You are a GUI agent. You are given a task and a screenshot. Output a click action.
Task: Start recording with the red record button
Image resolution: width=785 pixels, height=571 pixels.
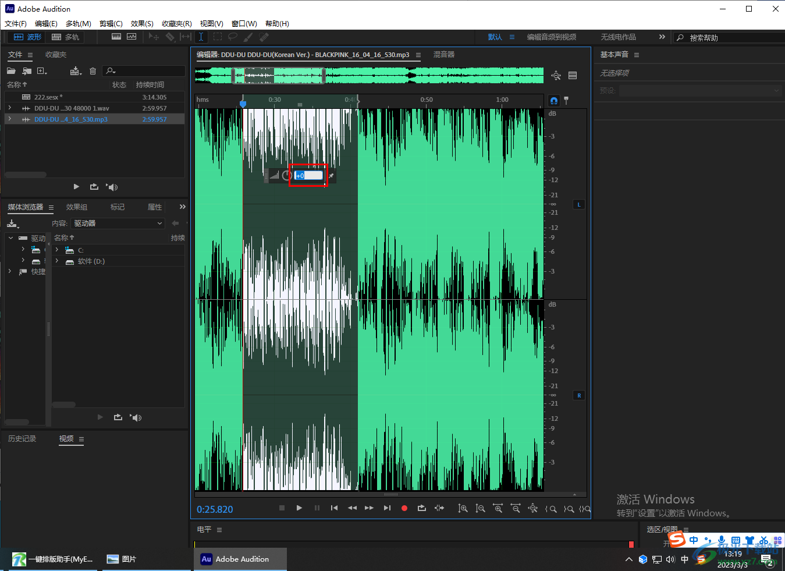click(x=404, y=508)
